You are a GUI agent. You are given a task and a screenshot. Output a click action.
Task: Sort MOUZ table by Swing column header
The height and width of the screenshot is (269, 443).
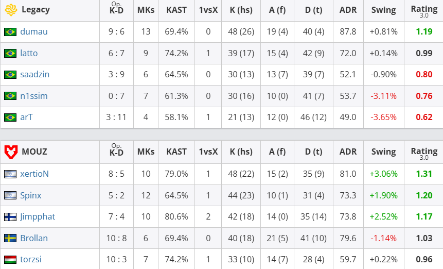383,152
